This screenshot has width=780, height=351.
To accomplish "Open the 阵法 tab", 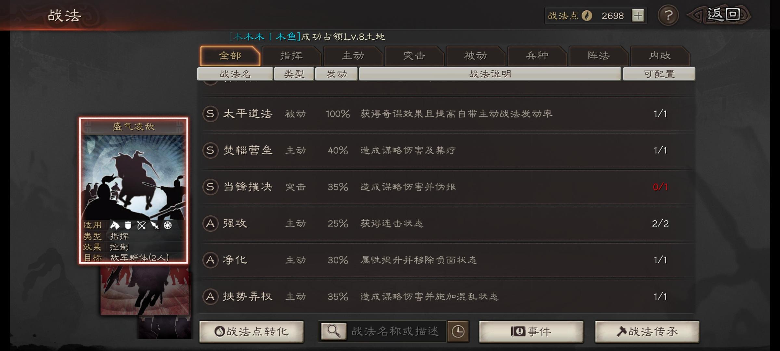I will [x=599, y=56].
